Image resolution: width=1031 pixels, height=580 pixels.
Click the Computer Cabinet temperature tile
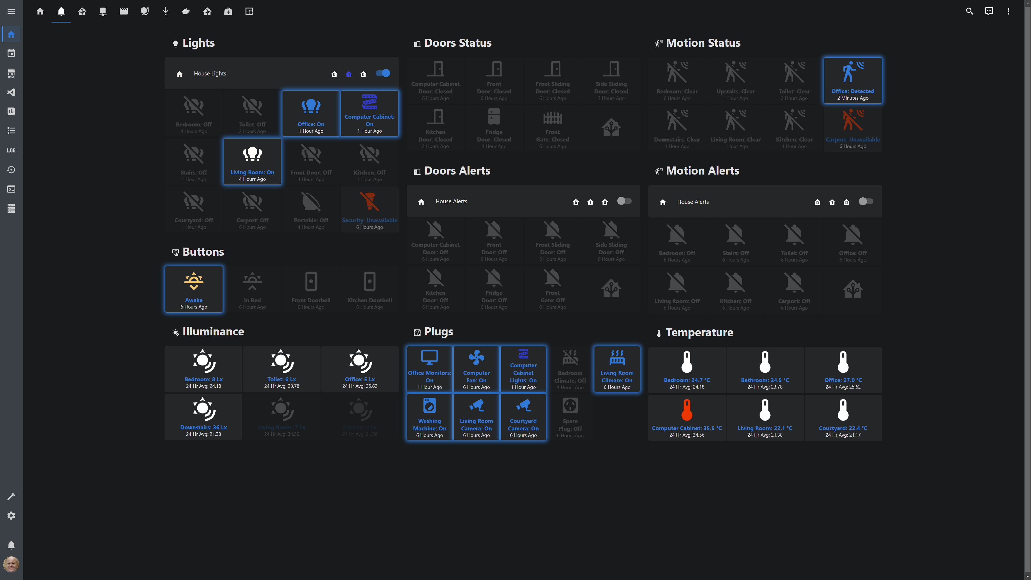pyautogui.click(x=687, y=418)
